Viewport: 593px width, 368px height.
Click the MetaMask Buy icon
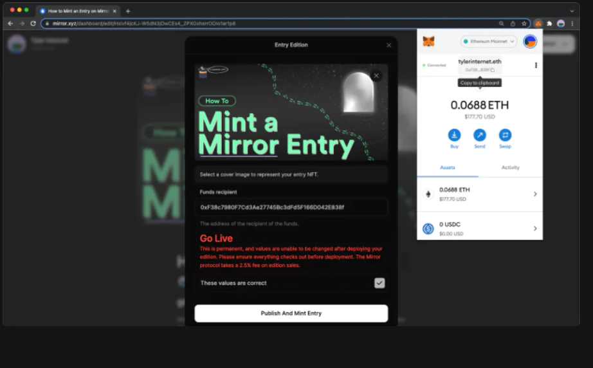[454, 135]
